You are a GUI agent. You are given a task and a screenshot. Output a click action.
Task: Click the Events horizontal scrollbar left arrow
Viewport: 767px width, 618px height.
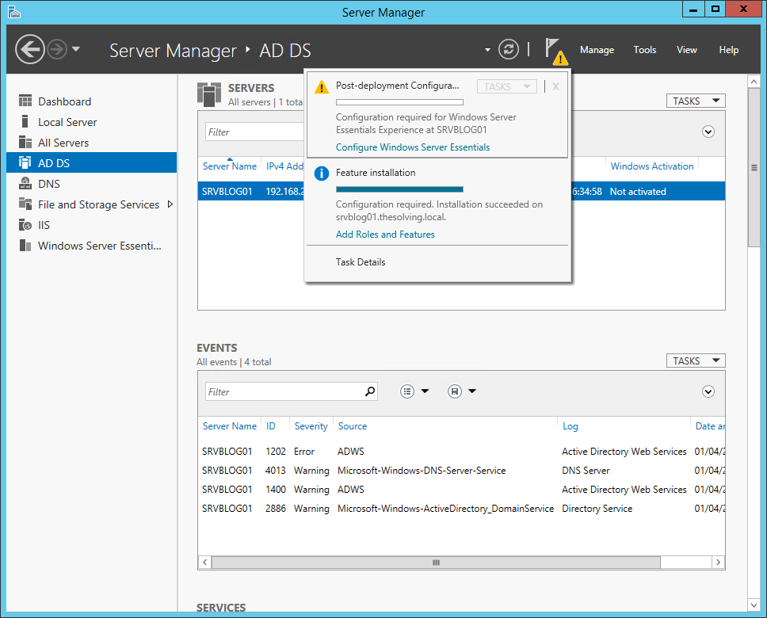[205, 563]
